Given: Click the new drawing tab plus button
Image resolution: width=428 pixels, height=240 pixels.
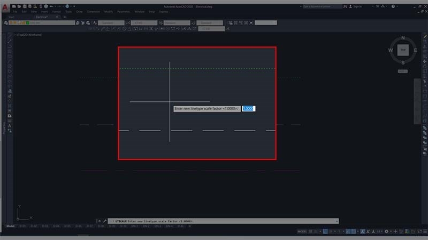Looking at the screenshot, I should 65,17.
